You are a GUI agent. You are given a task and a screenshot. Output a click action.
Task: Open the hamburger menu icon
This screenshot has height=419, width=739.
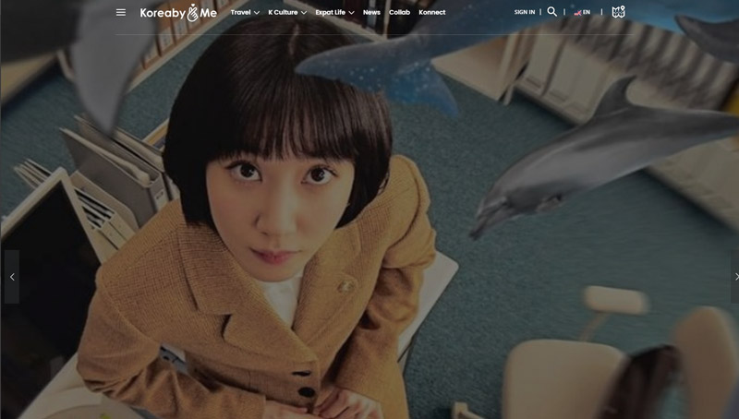(x=121, y=12)
